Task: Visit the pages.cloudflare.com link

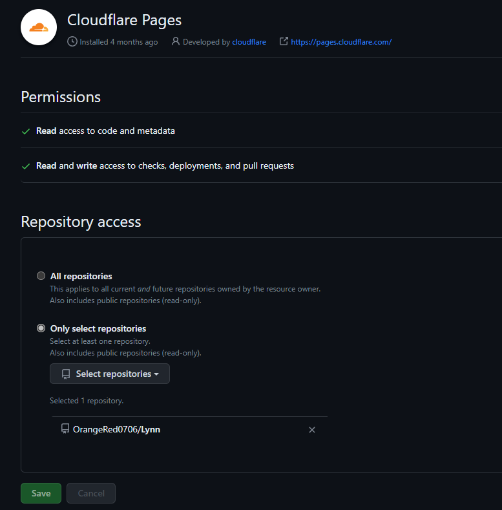Action: [x=341, y=42]
